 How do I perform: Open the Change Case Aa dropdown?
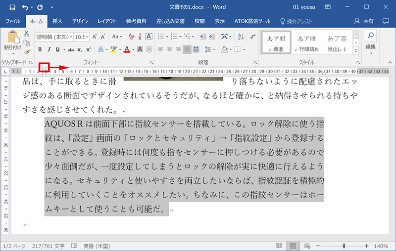pos(117,37)
